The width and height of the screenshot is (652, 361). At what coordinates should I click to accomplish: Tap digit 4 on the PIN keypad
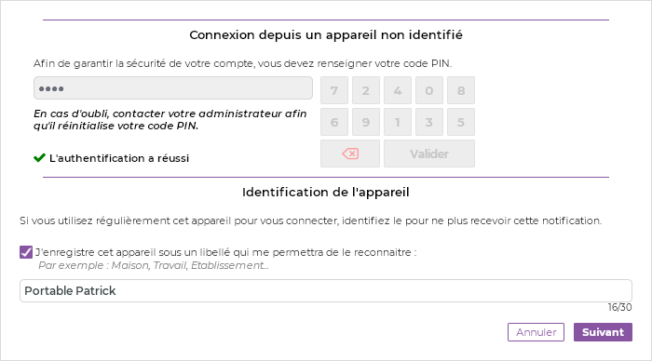[x=398, y=90]
